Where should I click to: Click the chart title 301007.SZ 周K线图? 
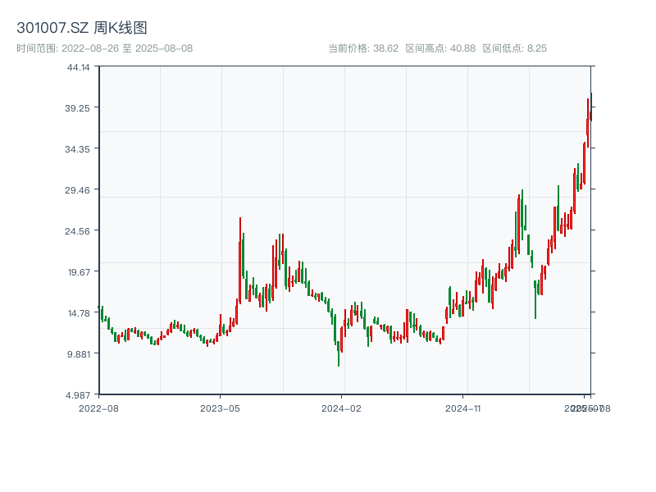click(81, 28)
